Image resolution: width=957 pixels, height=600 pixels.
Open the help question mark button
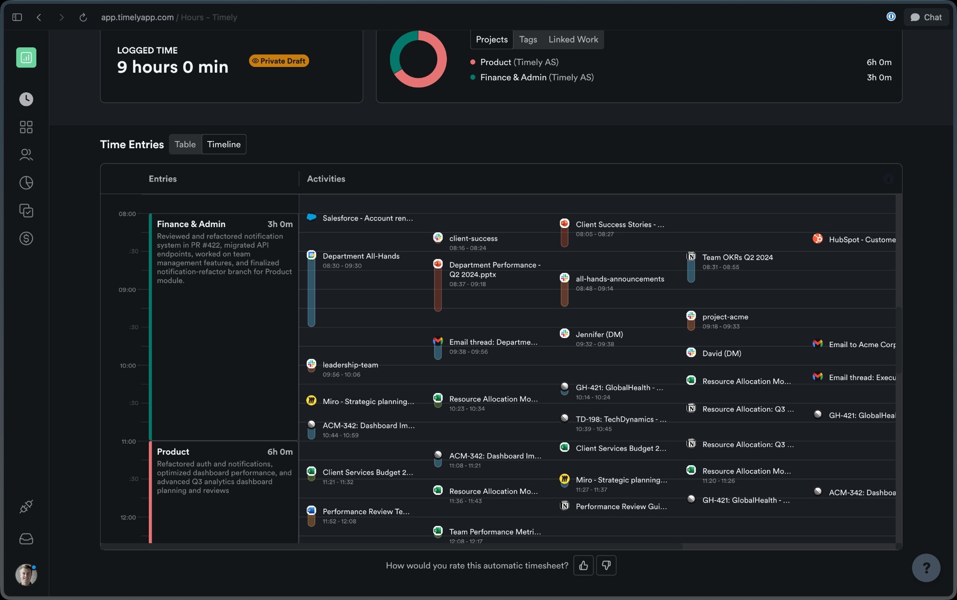[x=926, y=567]
